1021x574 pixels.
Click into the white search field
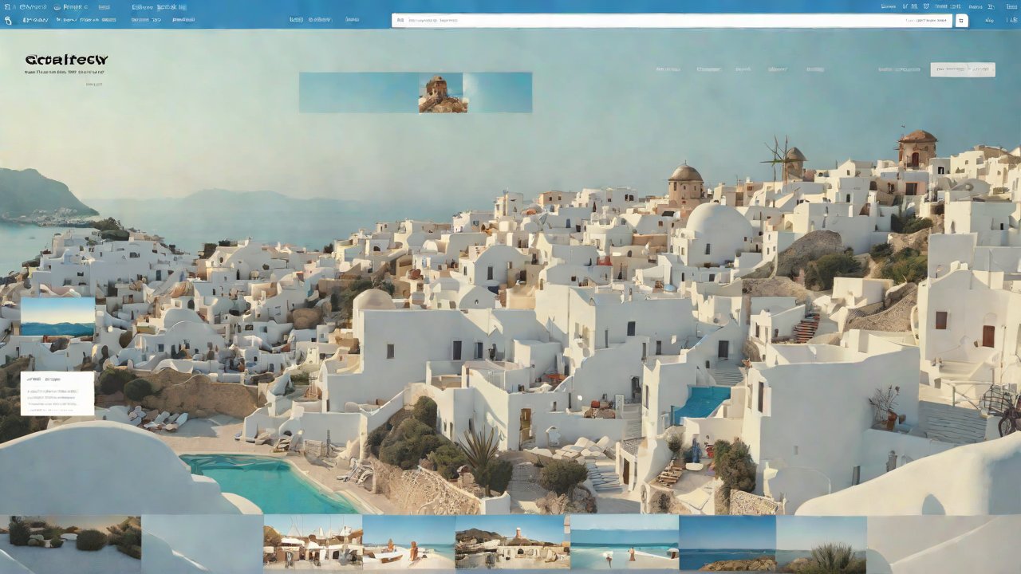[x=671, y=21]
